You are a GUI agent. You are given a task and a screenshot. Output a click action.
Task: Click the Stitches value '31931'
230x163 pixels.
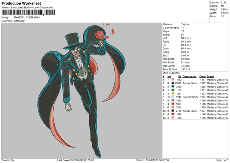click(224, 3)
